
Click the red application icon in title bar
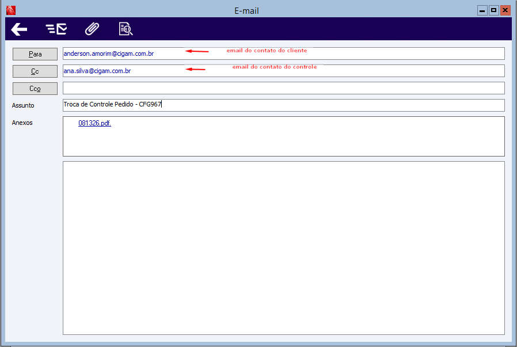click(11, 10)
